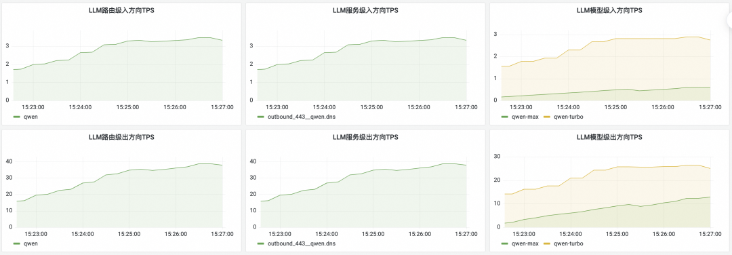Open the LLM服务级入方向TPS panel title menu
The width and height of the screenshot is (732, 255).
pyautogui.click(x=365, y=10)
